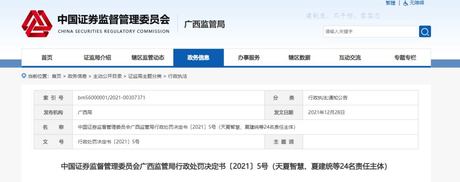Click the bold article heading below the table

[x=226, y=166]
